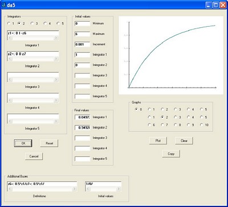The image size is (228, 207).
Task: Click Initial values Integrator 5 field
Action: pos(82,96)
